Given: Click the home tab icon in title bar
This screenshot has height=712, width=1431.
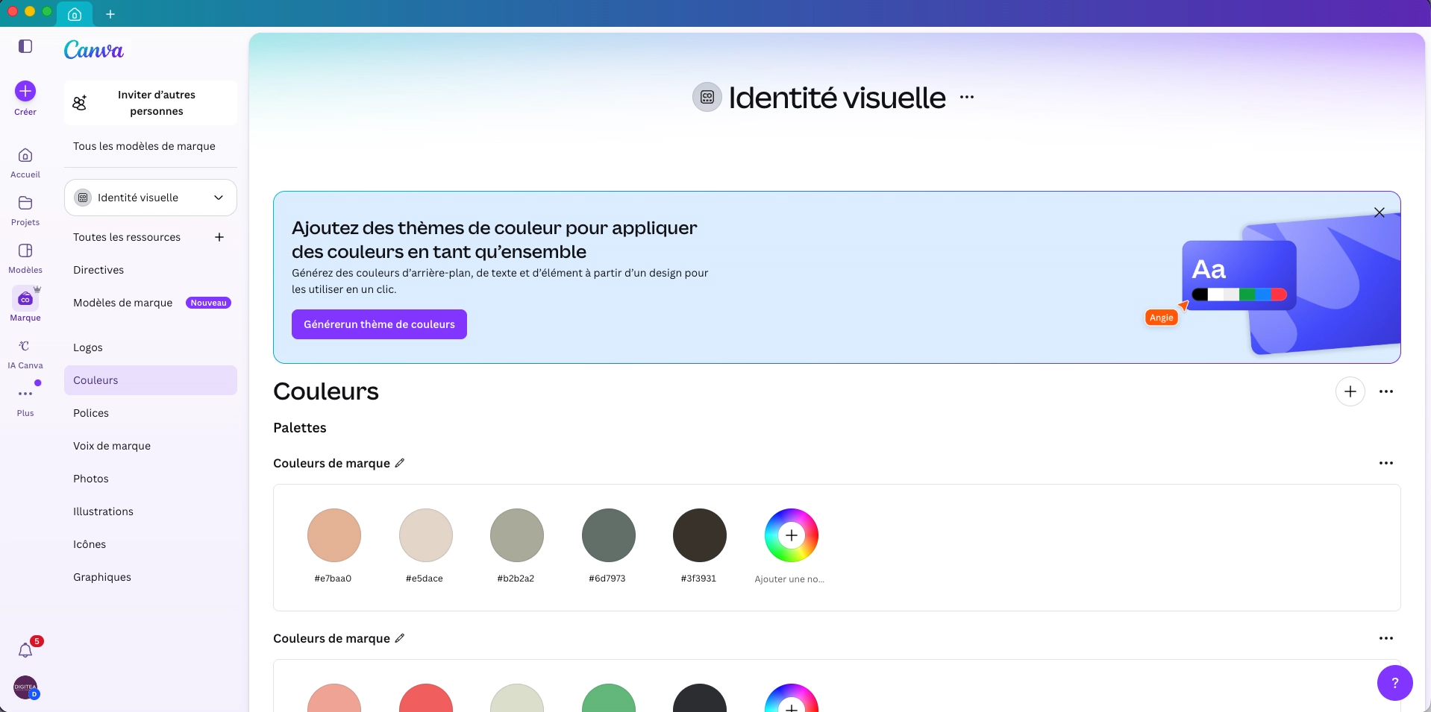Looking at the screenshot, I should [75, 14].
